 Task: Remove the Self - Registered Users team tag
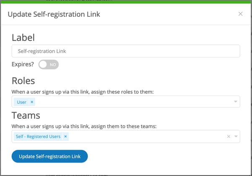pyautogui.click(x=66, y=137)
